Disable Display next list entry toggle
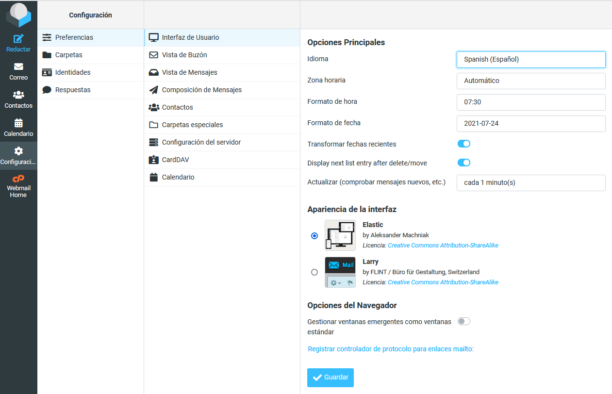 [463, 163]
